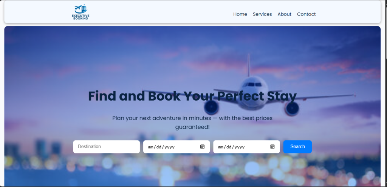Select month segment of first date field

pos(151,147)
